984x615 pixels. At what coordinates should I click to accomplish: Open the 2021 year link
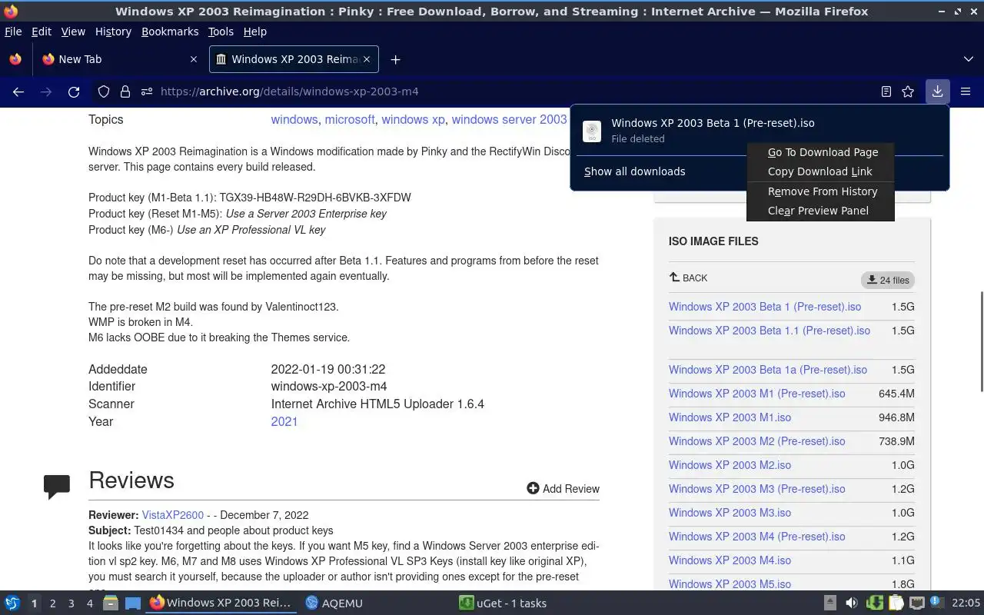[x=284, y=421]
